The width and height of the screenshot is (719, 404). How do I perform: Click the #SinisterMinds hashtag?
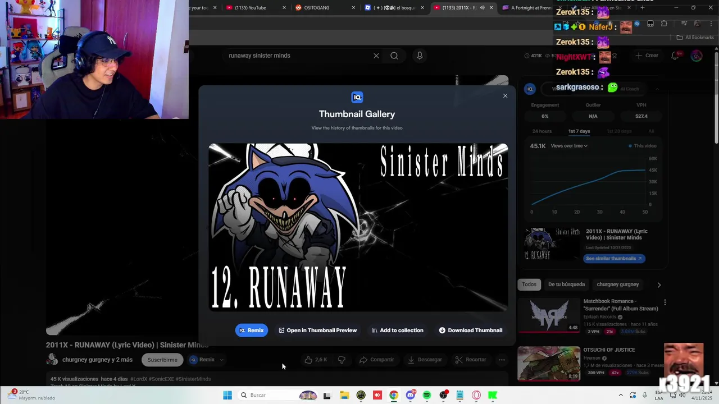193,379
